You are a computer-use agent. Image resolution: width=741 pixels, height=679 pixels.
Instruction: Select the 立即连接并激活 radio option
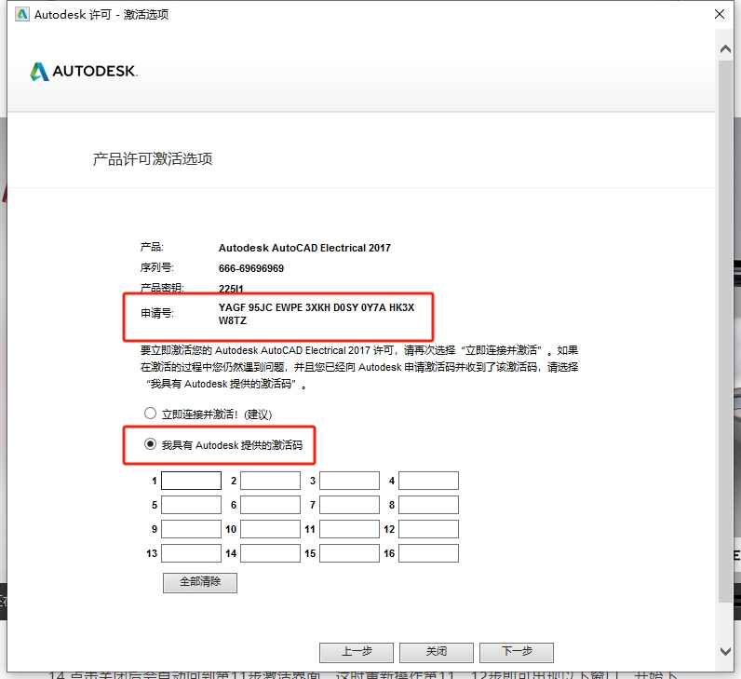coord(150,414)
